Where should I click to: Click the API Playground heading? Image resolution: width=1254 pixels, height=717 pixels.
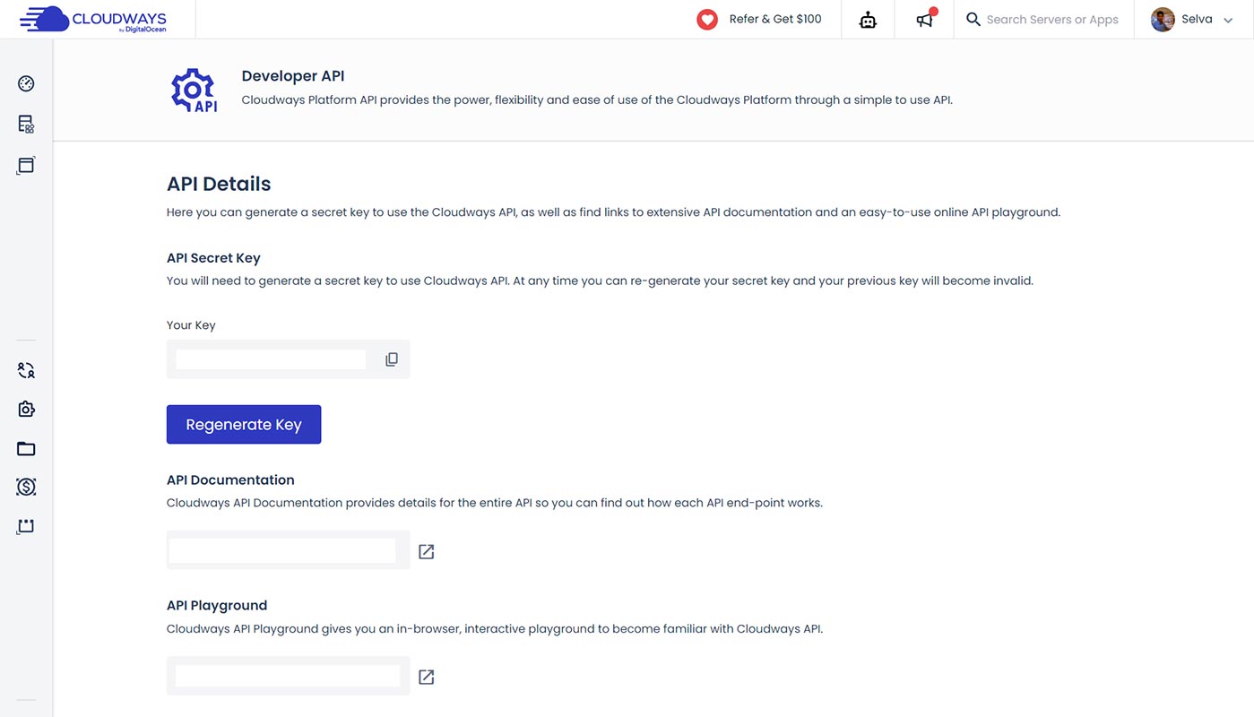(x=217, y=605)
